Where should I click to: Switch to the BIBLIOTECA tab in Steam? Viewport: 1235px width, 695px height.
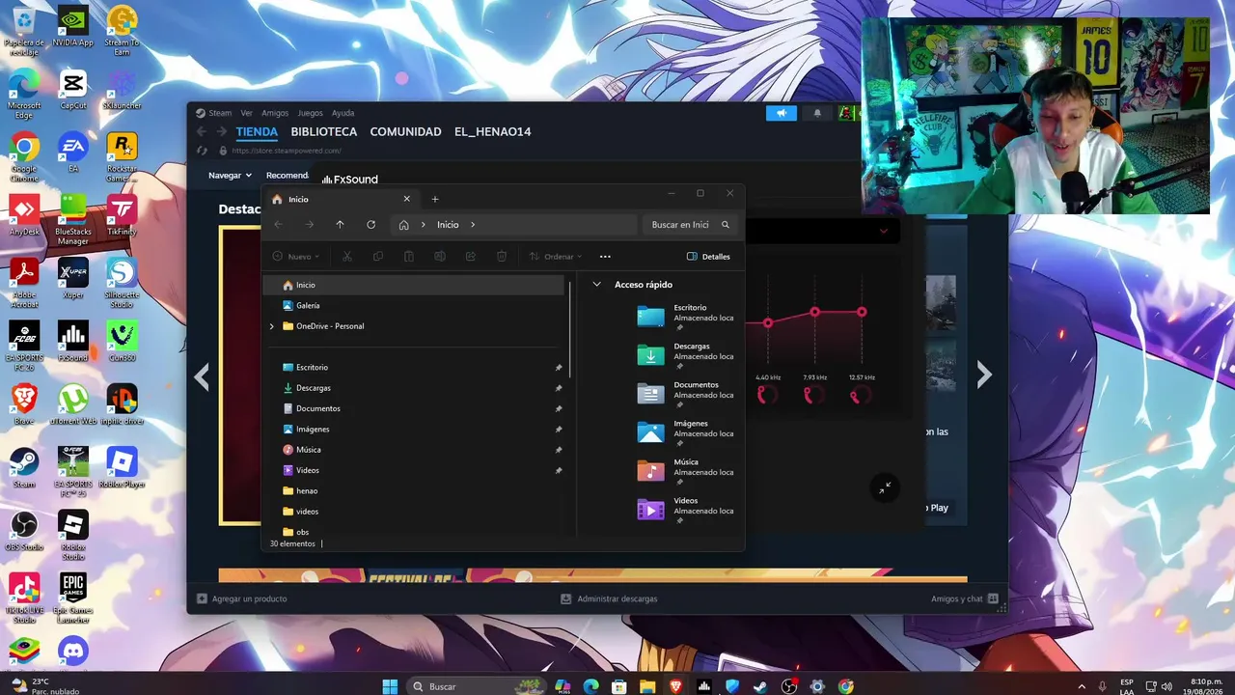(324, 131)
